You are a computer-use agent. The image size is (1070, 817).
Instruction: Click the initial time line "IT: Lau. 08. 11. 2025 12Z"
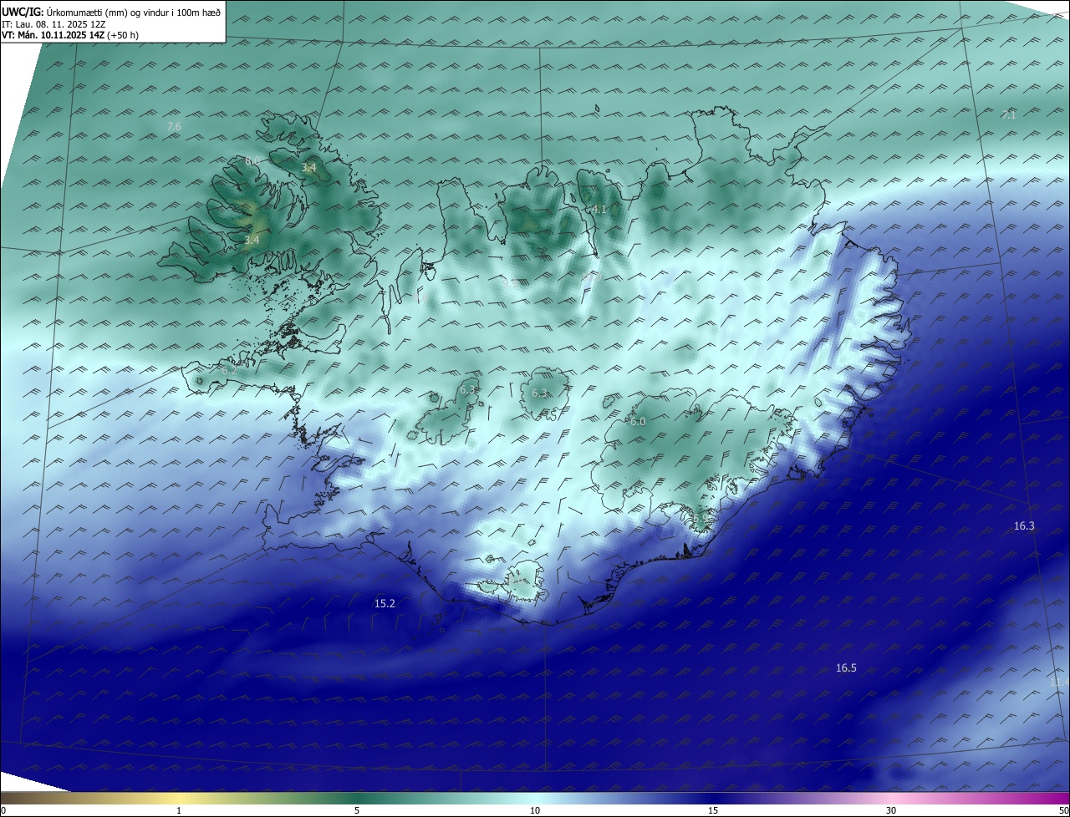coord(53,24)
